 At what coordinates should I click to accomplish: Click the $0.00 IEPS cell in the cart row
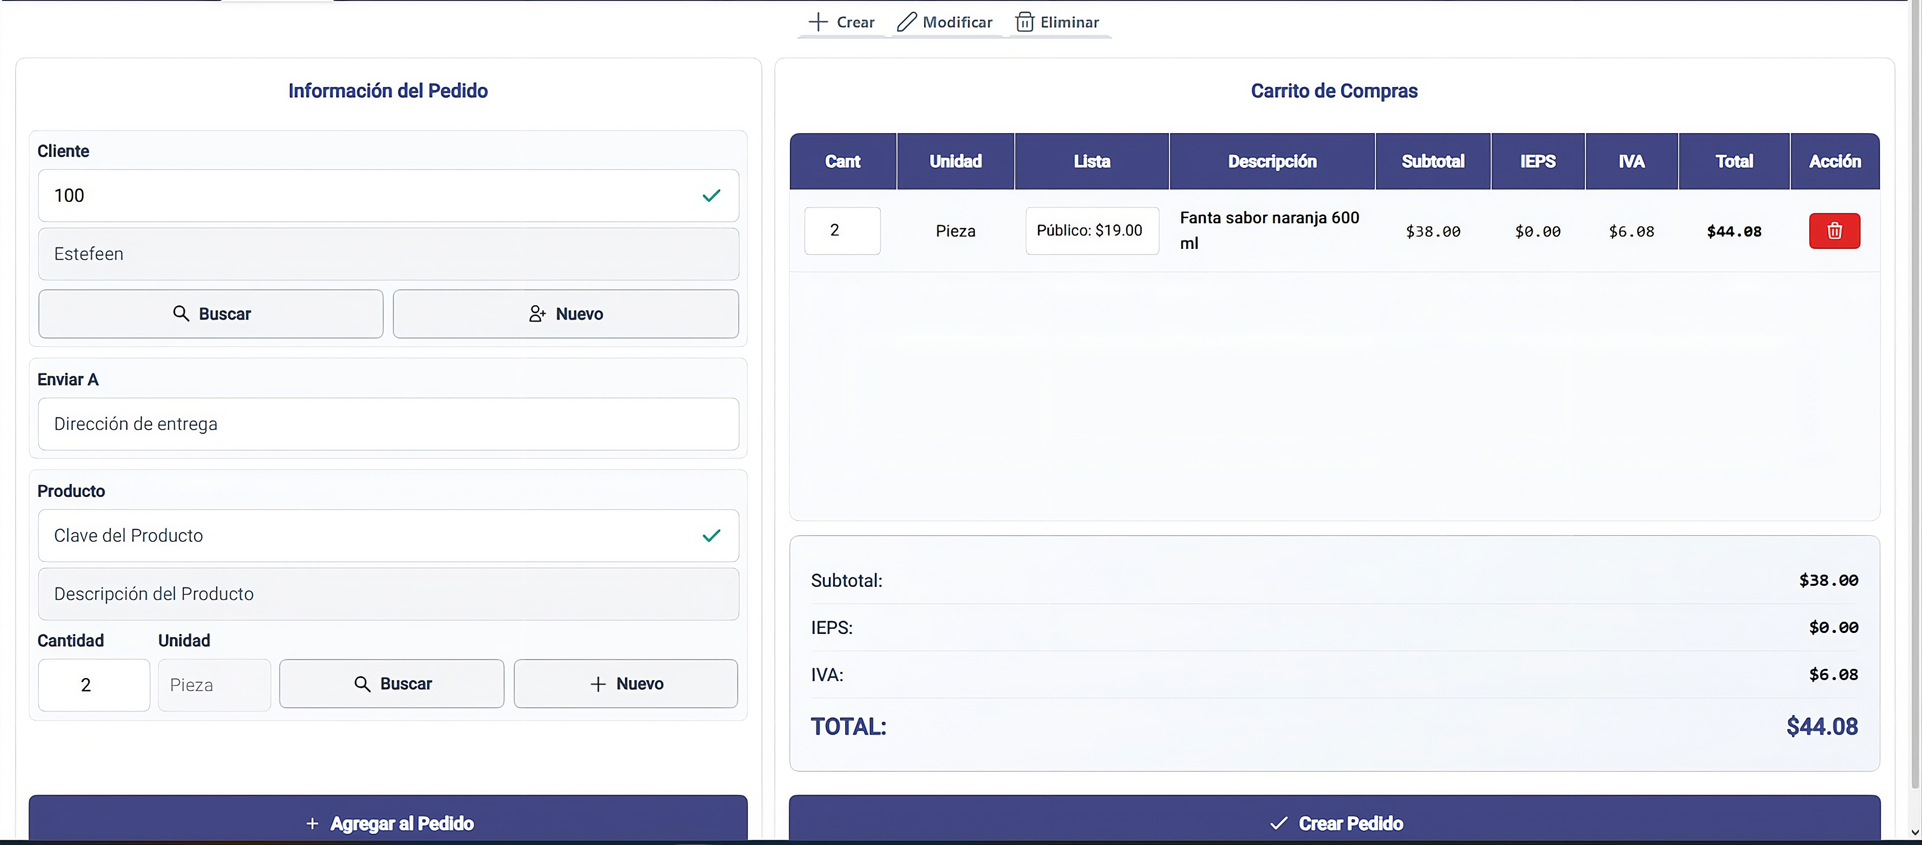(1538, 231)
